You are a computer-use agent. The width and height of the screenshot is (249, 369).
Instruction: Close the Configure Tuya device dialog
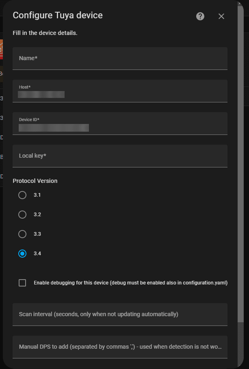[221, 16]
